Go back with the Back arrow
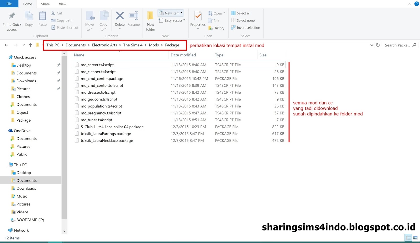 click(7, 45)
